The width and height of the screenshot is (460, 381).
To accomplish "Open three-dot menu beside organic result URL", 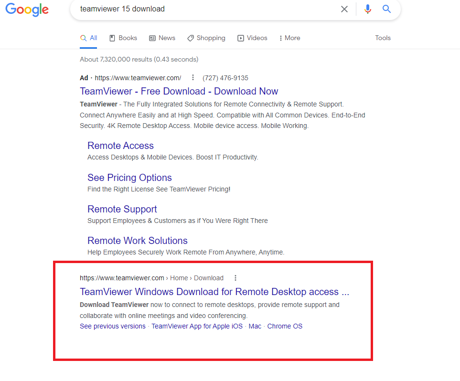I will click(x=235, y=278).
